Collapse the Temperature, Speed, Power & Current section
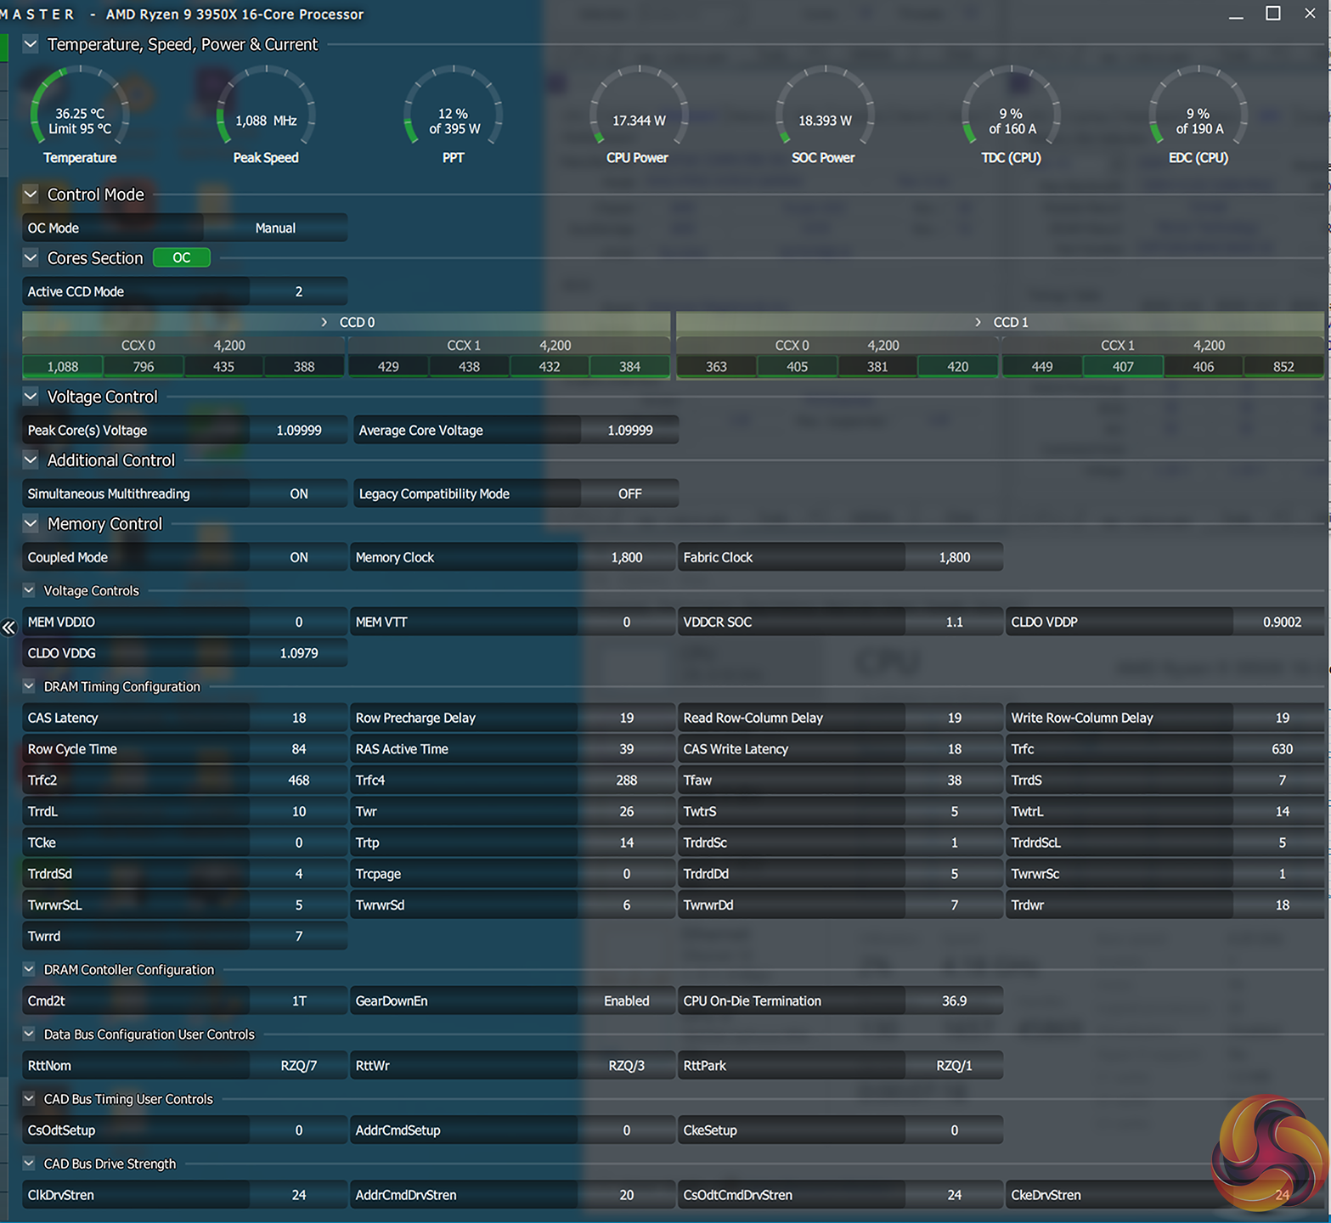 point(31,44)
